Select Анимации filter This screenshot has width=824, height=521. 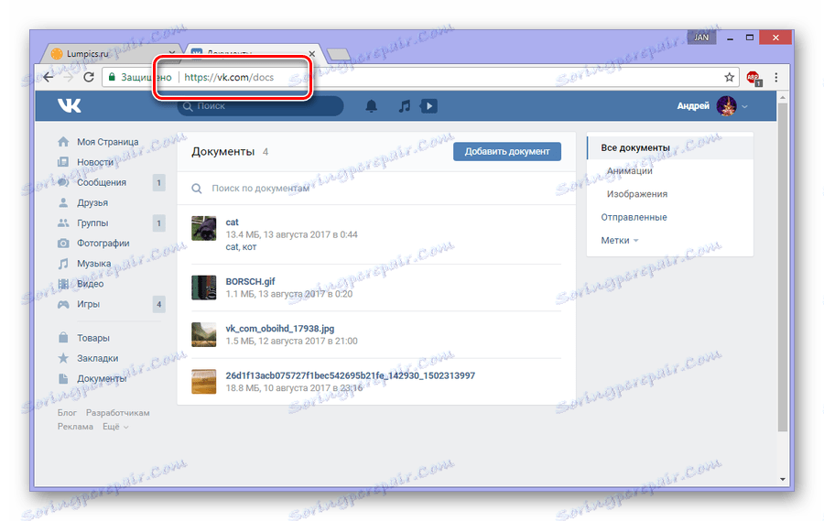[x=630, y=171]
